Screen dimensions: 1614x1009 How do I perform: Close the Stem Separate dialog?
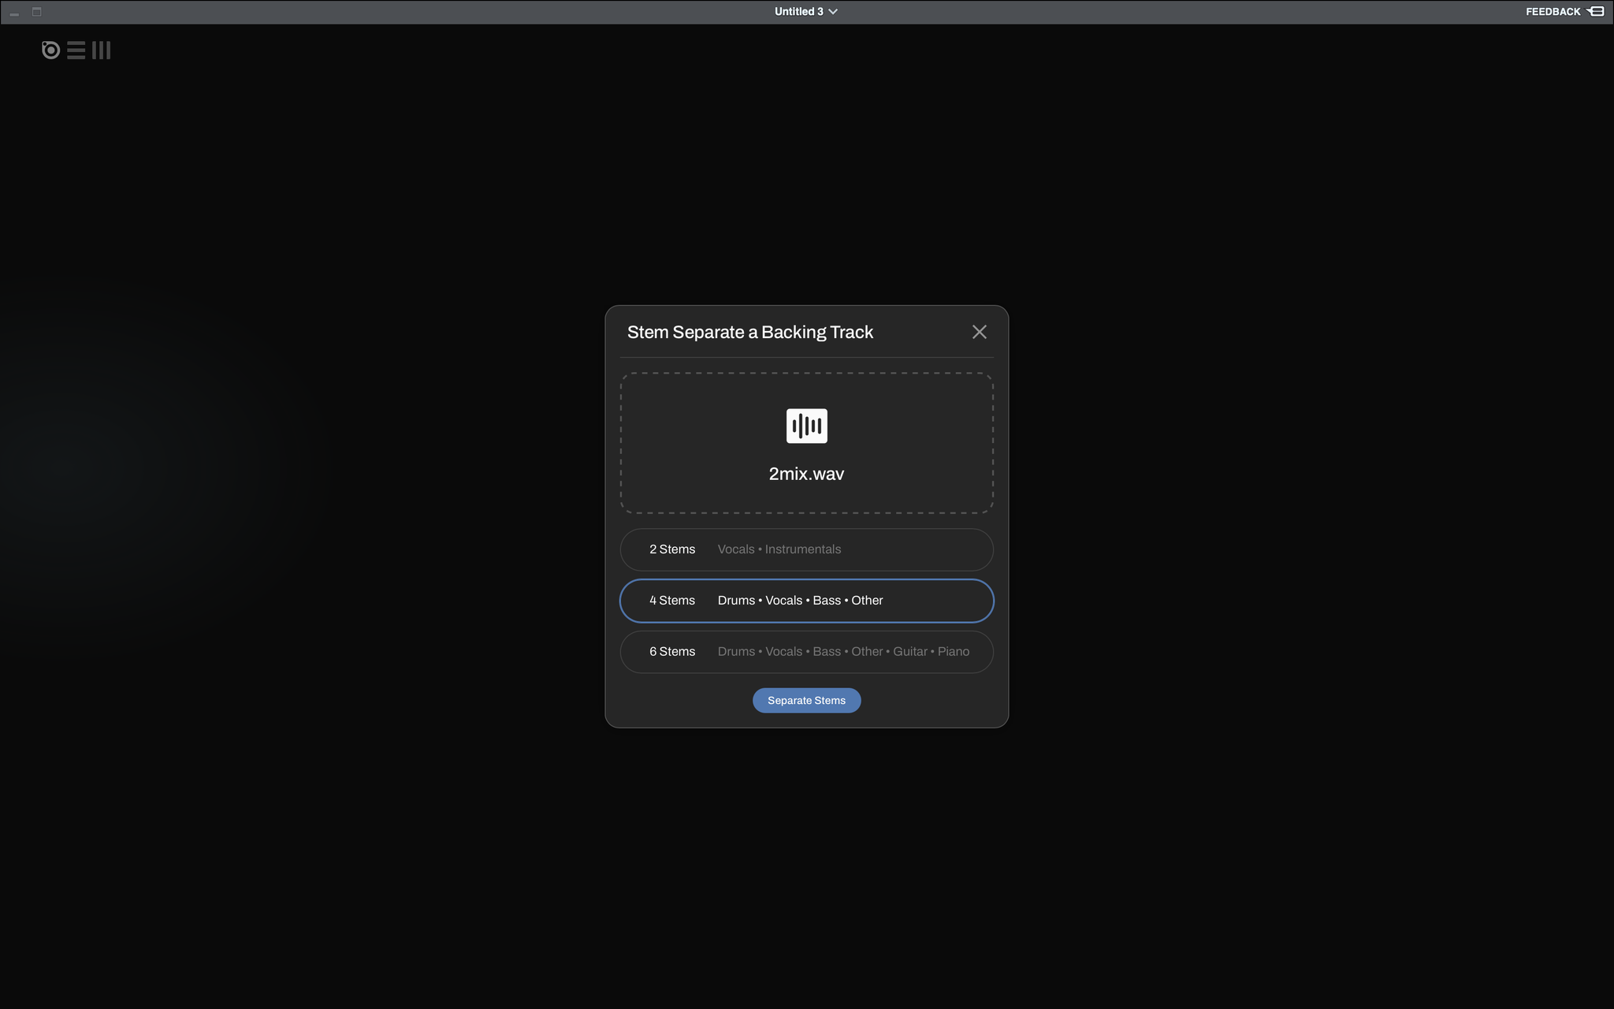coord(979,332)
